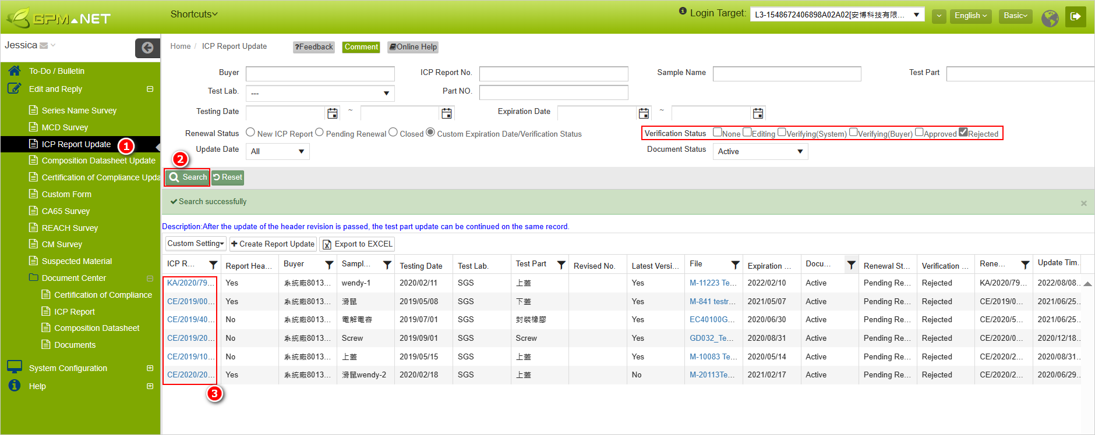Click the GPM.NET logo
Screen dimensions: 1095x435
[x=58, y=17]
